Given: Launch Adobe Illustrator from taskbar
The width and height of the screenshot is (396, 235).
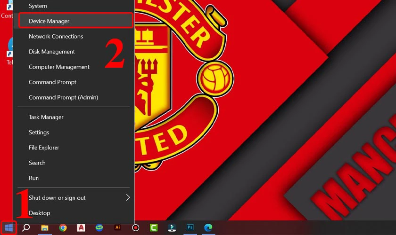Looking at the screenshot, I should [x=117, y=227].
